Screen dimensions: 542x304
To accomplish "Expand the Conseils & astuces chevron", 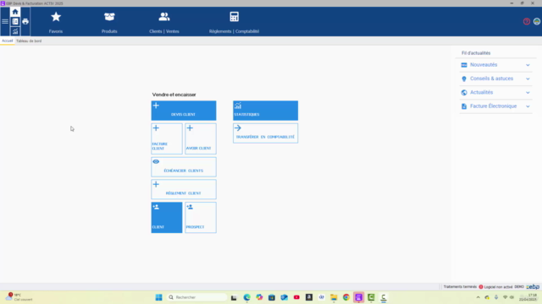I will click(x=528, y=79).
